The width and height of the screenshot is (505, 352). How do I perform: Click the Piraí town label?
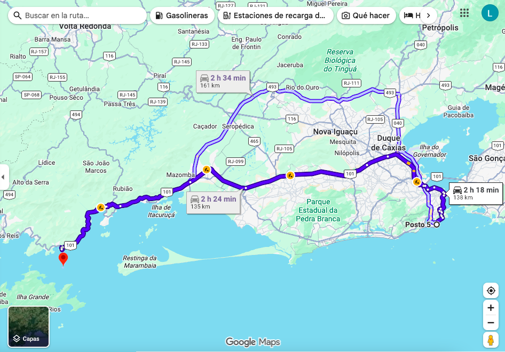pyautogui.click(x=160, y=76)
